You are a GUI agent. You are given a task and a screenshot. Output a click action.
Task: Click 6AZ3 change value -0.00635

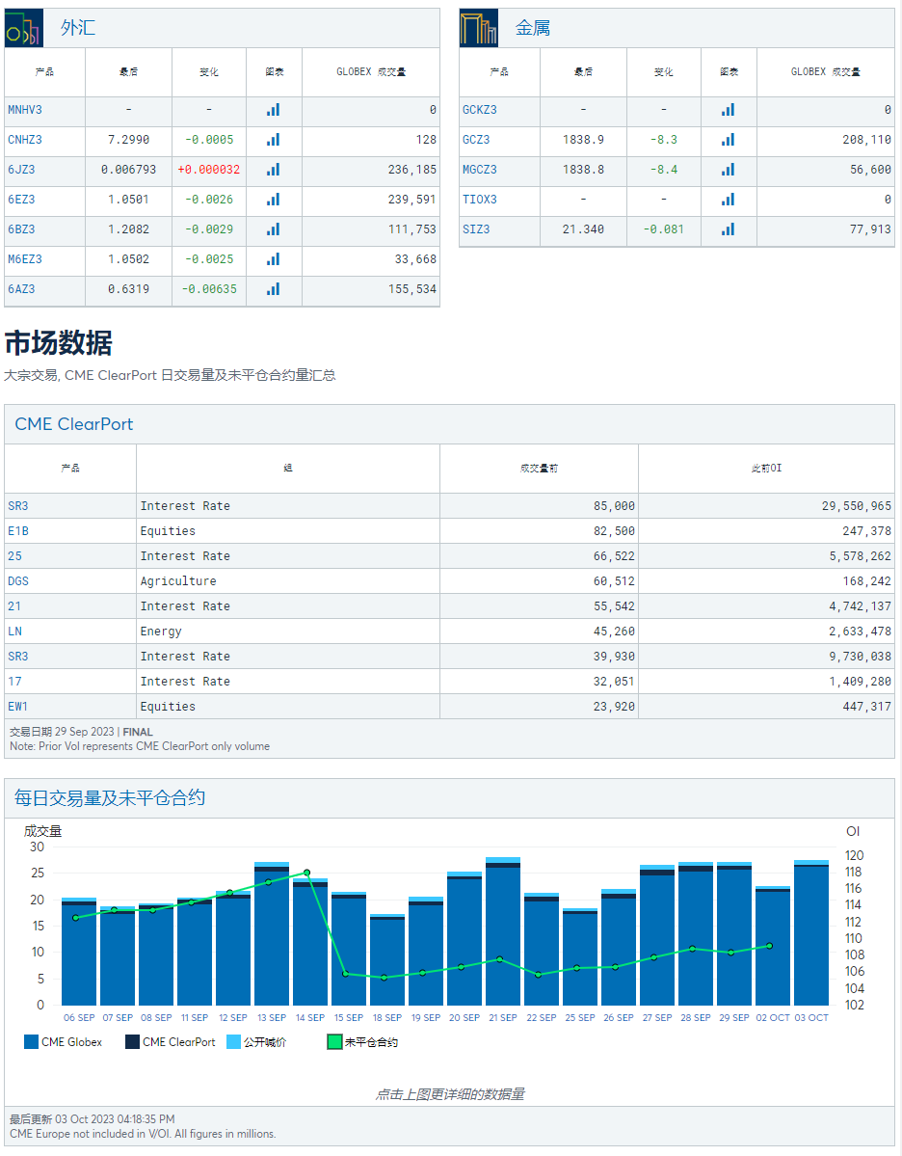209,289
